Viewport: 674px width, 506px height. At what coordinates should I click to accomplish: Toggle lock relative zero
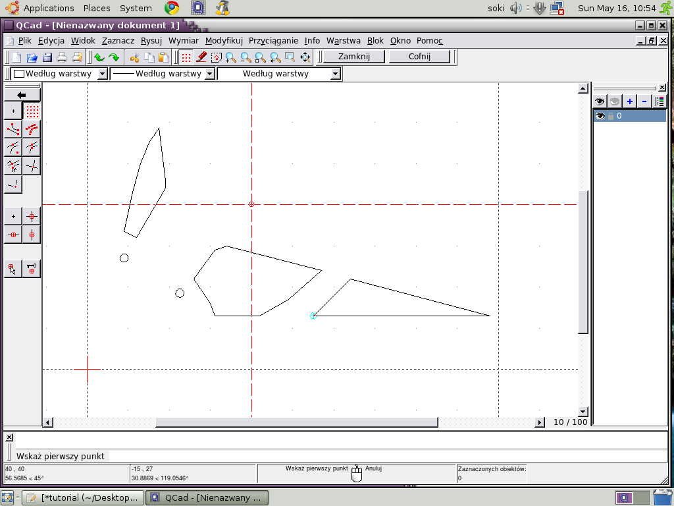pos(32,269)
